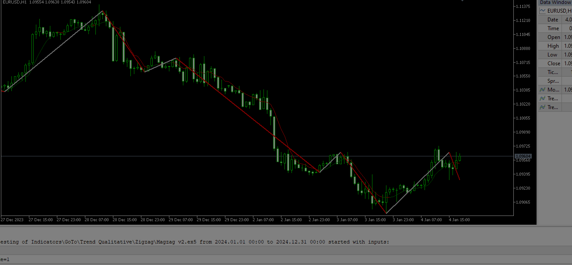Screen dimensions: 572x265
Task: Click the 2 Jan 07:00 time axis label
Action: (263, 220)
